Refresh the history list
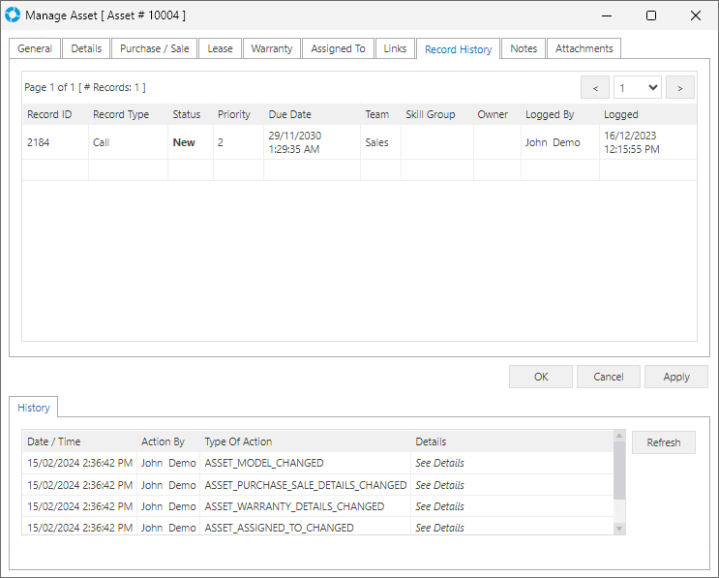This screenshot has width=719, height=578. pyautogui.click(x=663, y=442)
